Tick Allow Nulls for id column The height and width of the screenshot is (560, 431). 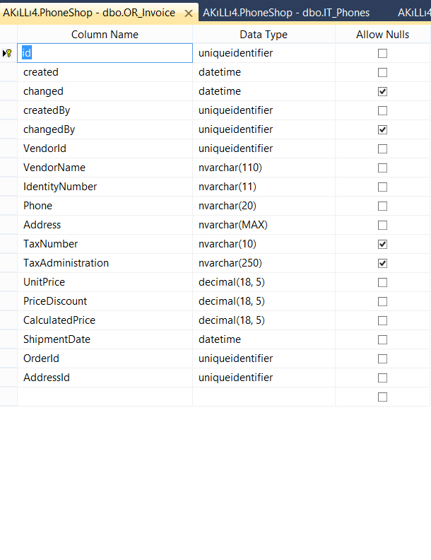[x=382, y=53]
